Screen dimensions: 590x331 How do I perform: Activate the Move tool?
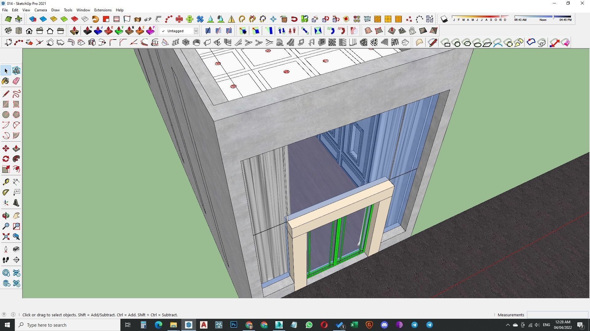tap(6, 149)
